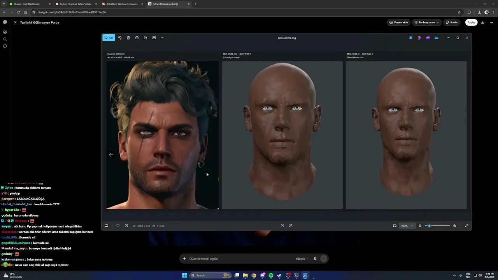Open the weather widget showing 26°C
The image size is (498, 280).
click(x=13, y=275)
